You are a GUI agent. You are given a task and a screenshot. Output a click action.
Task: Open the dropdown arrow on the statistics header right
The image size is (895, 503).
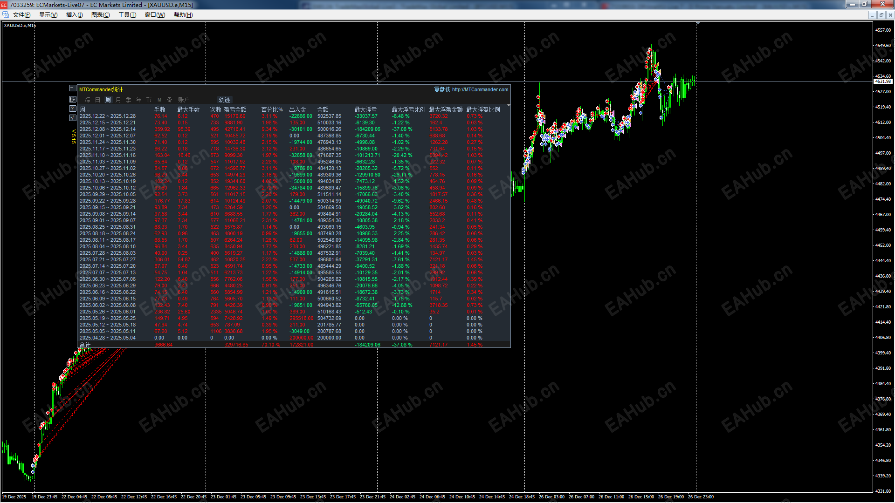508,105
